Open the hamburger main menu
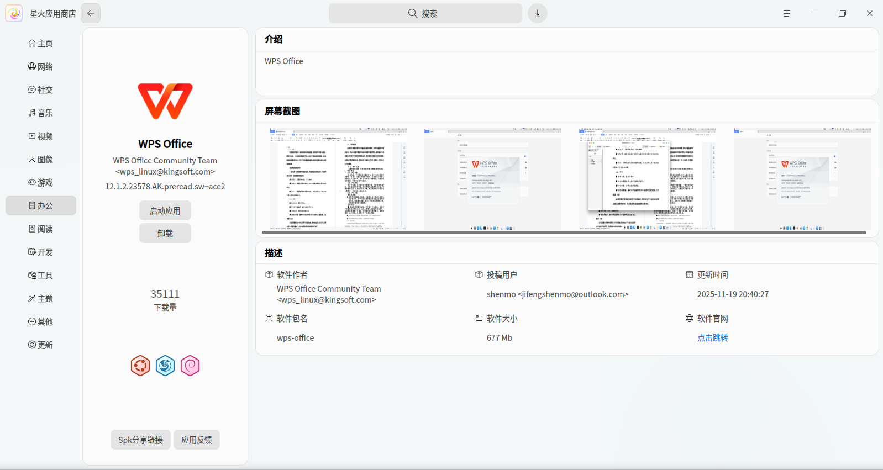This screenshot has width=883, height=470. click(787, 13)
